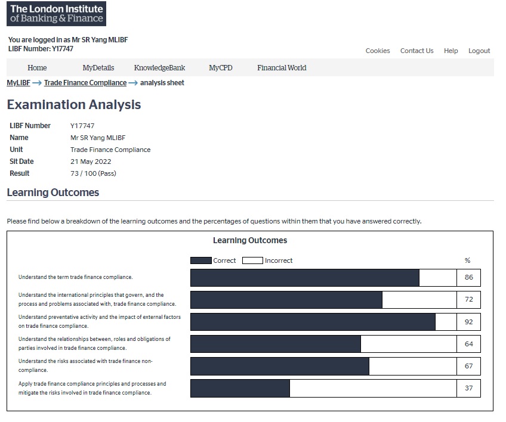Click the dark Correct legend swatch
Viewport: 506px width, 422px height.
tap(200, 260)
